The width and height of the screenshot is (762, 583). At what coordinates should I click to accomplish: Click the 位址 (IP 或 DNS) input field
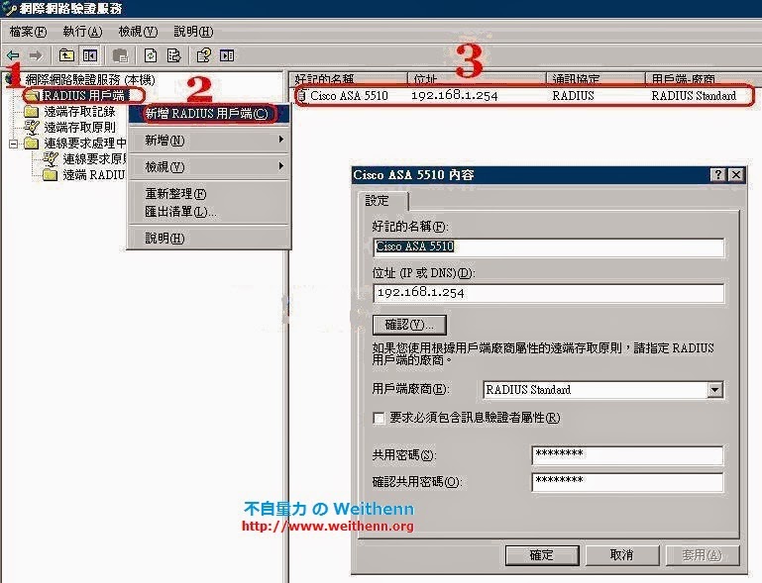tap(549, 293)
